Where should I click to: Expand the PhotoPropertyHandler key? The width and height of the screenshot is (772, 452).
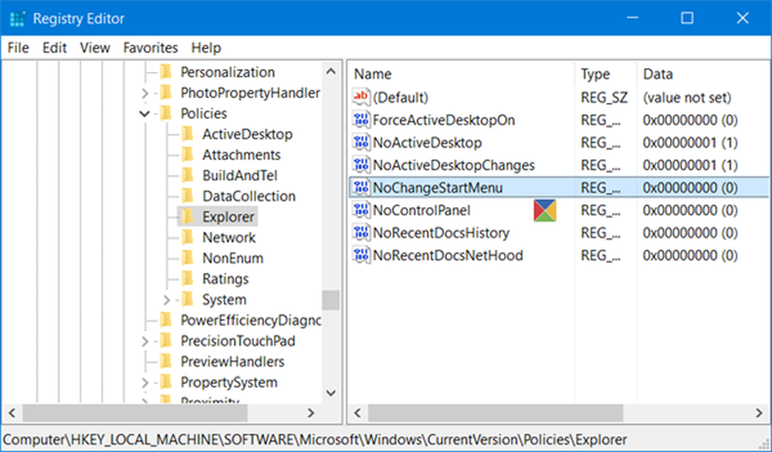[x=144, y=93]
